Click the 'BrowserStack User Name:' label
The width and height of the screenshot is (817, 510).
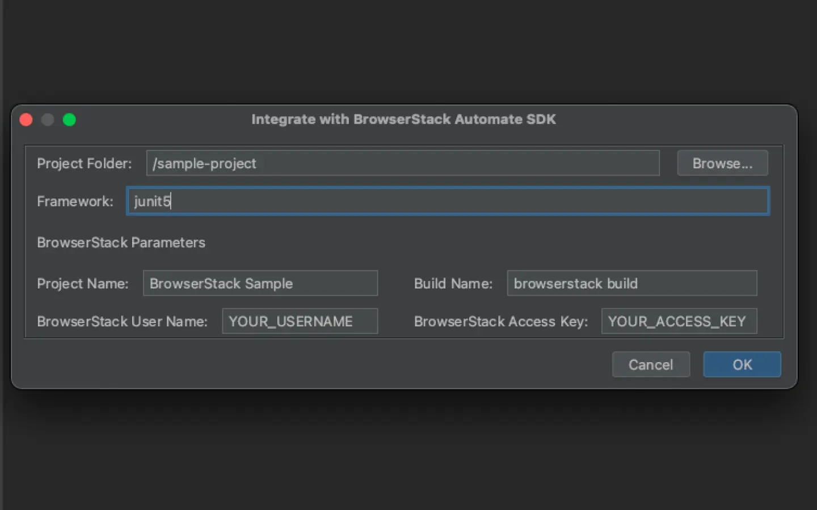click(x=122, y=322)
